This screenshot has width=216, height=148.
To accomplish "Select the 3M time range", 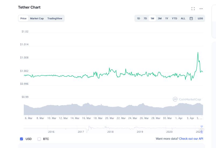I will tap(160, 18).
